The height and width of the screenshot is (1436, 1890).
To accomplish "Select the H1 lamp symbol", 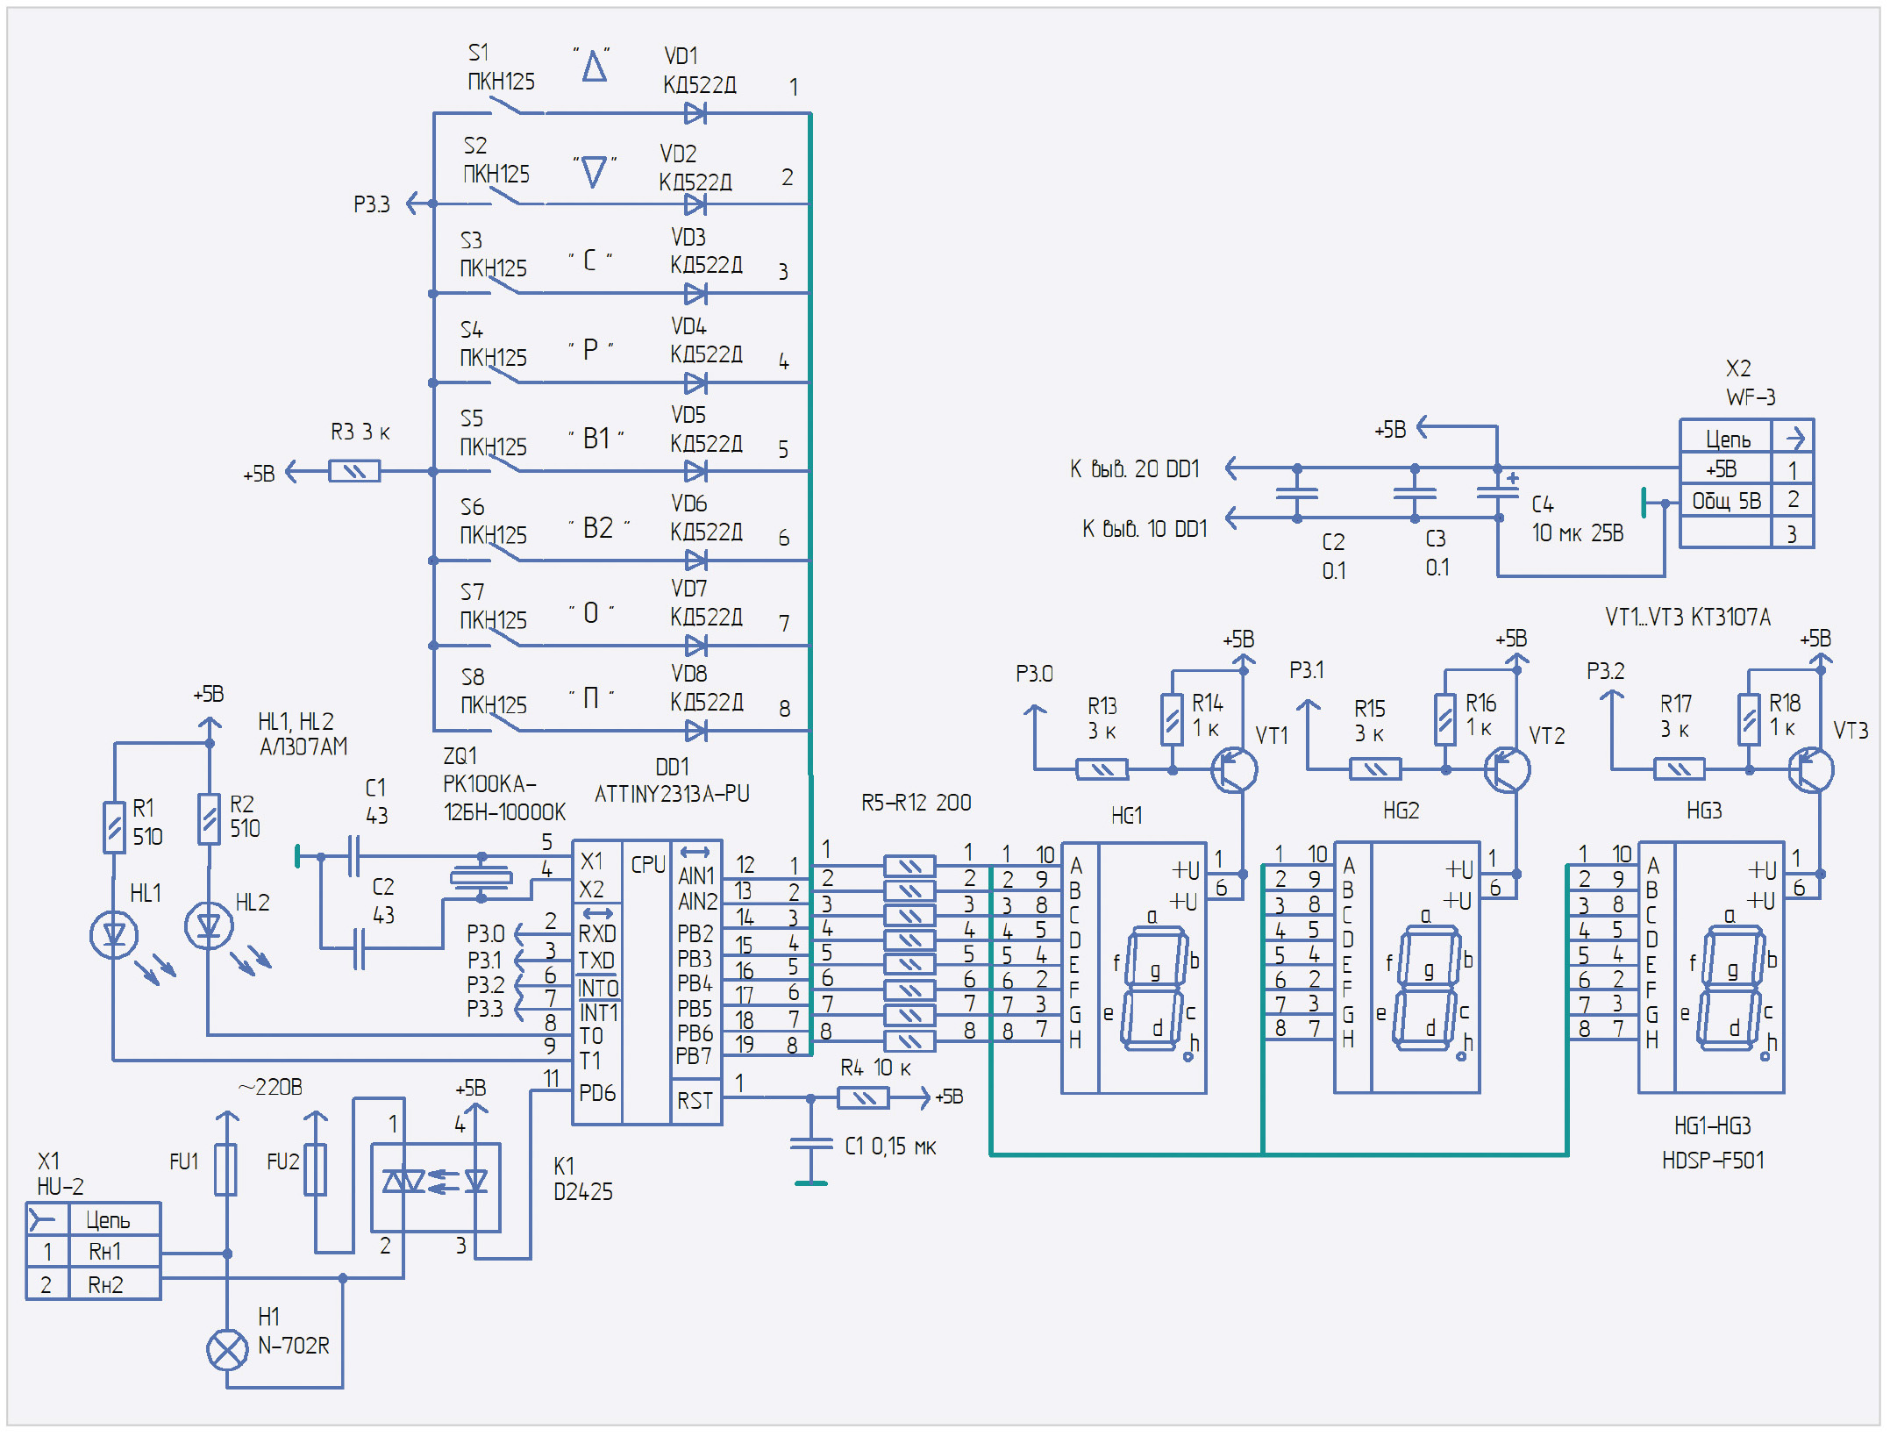I will click(x=227, y=1350).
